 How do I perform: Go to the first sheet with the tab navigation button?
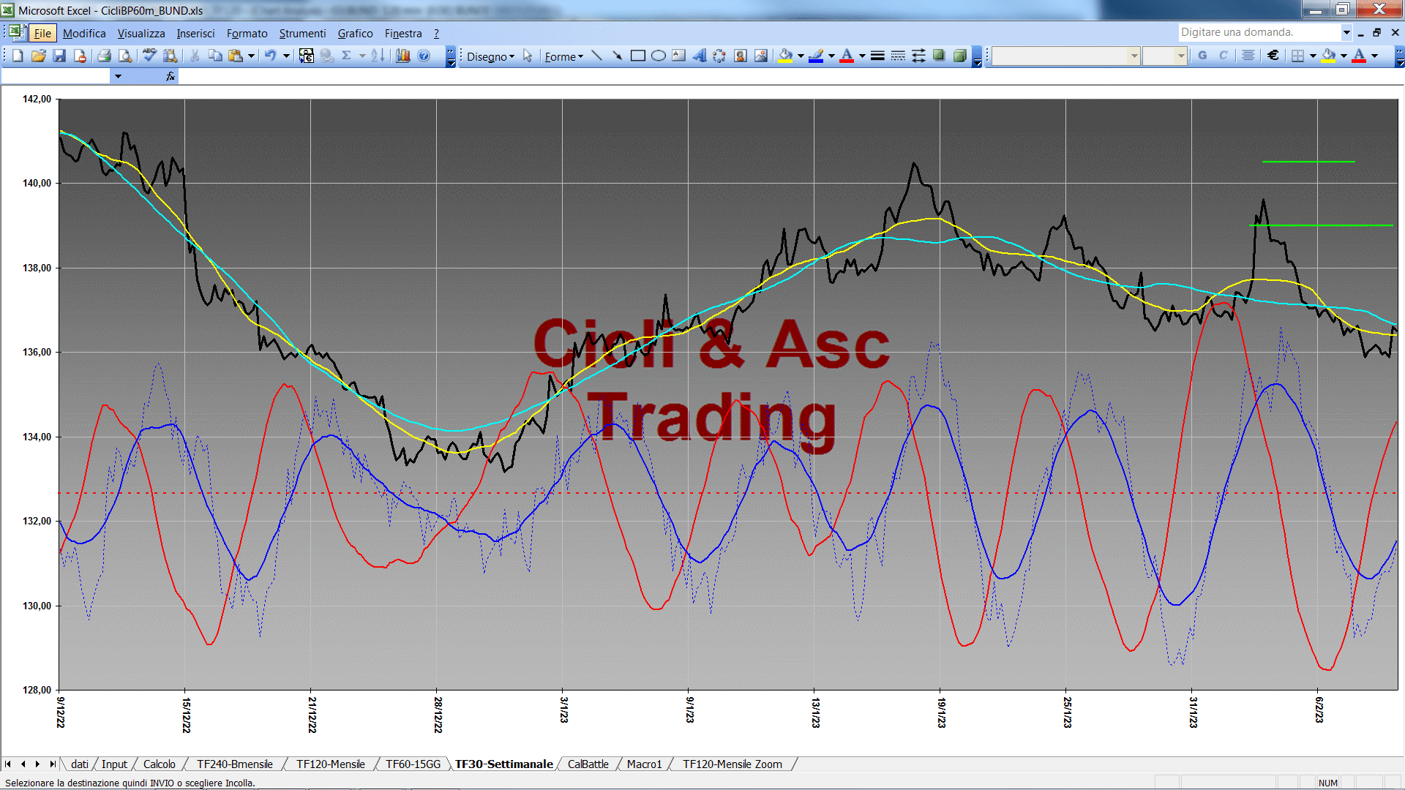8,764
